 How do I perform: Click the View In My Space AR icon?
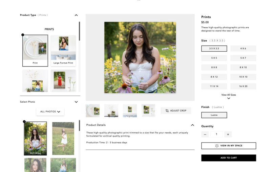pyautogui.click(x=217, y=146)
